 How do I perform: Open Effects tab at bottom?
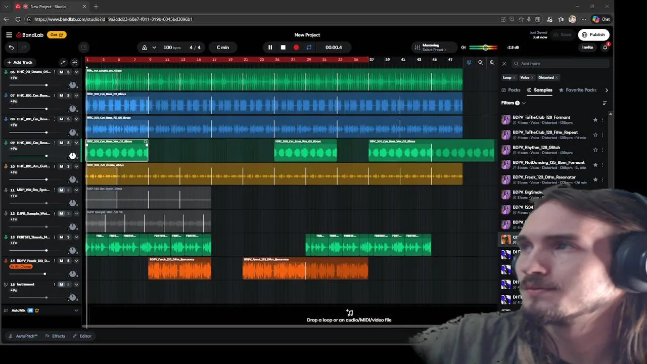[x=55, y=336]
